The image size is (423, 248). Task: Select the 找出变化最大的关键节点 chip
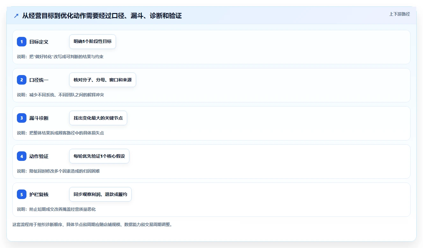(x=98, y=118)
